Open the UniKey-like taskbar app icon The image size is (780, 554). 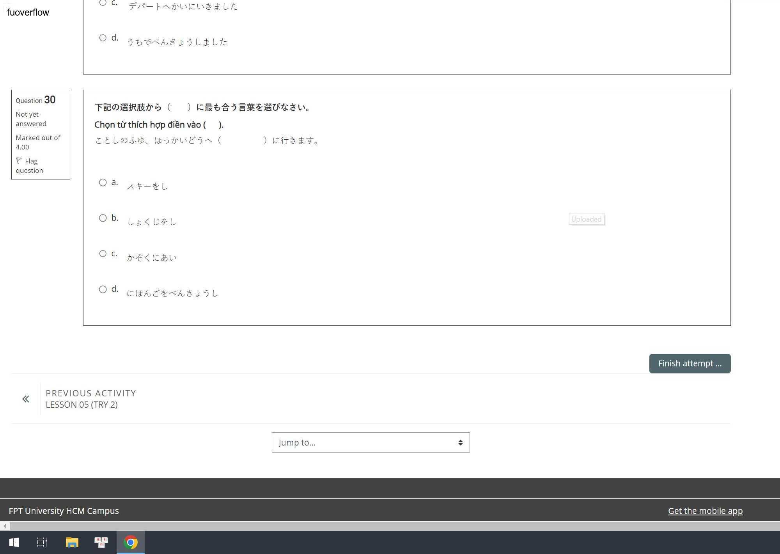click(101, 542)
